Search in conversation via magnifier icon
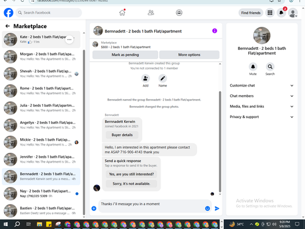The height and width of the screenshot is (229, 305). click(x=270, y=66)
